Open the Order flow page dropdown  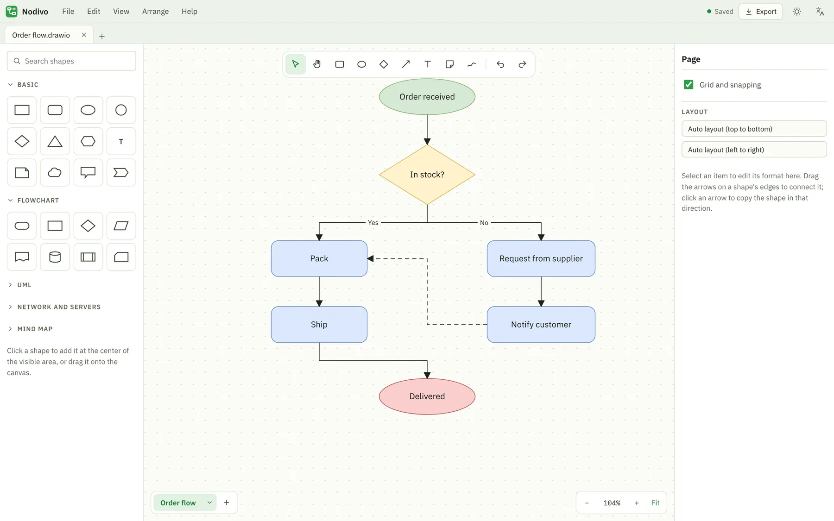[x=209, y=503]
